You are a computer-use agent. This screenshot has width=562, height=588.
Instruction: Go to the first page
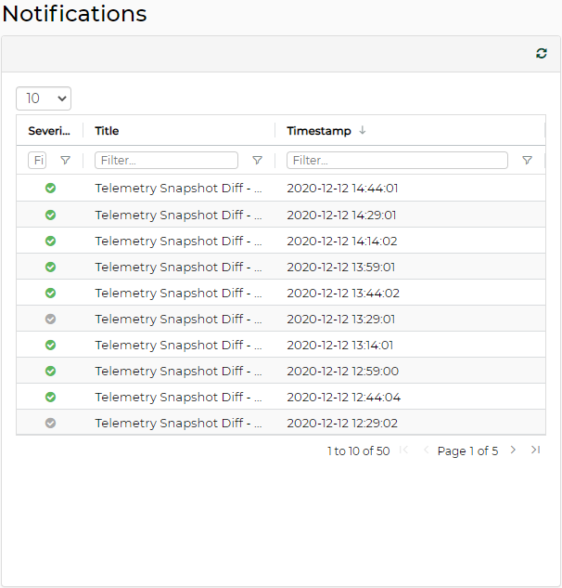pyautogui.click(x=404, y=451)
